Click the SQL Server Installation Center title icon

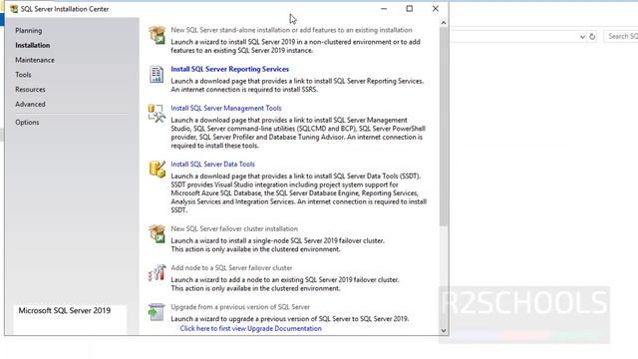pos(14,9)
